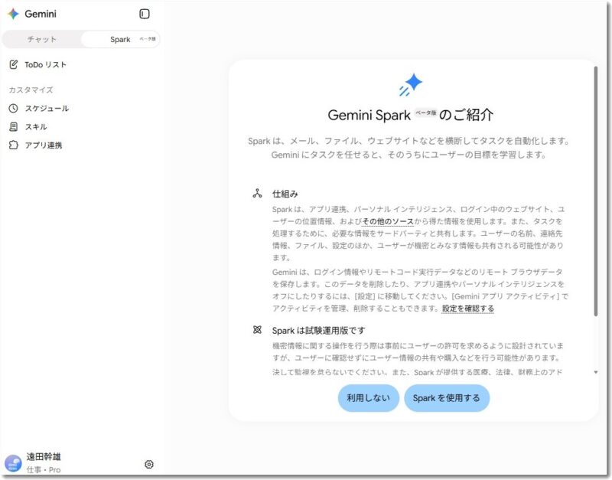Image resolution: width=612 pixels, height=480 pixels.
Task: Click the 仕組み branching icon
Action: [257, 194]
